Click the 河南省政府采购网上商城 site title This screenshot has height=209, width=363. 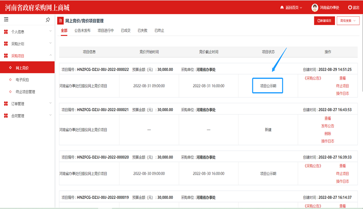click(37, 7)
